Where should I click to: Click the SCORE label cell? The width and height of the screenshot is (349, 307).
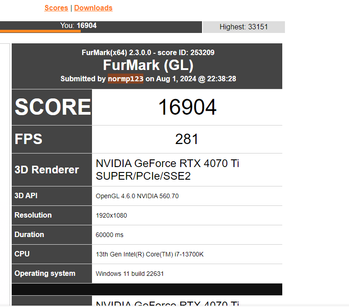[x=52, y=107]
